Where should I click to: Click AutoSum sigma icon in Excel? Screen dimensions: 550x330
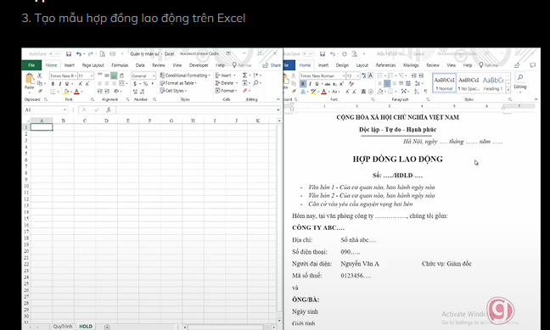click(x=244, y=76)
